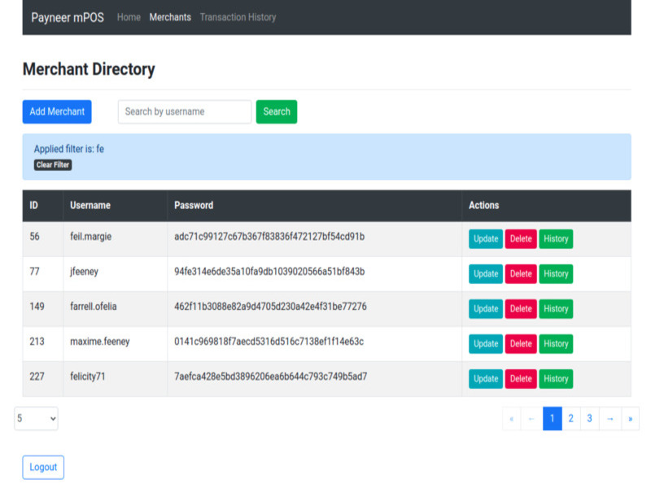Select the Merchants nav item
651x488 pixels.
(170, 17)
